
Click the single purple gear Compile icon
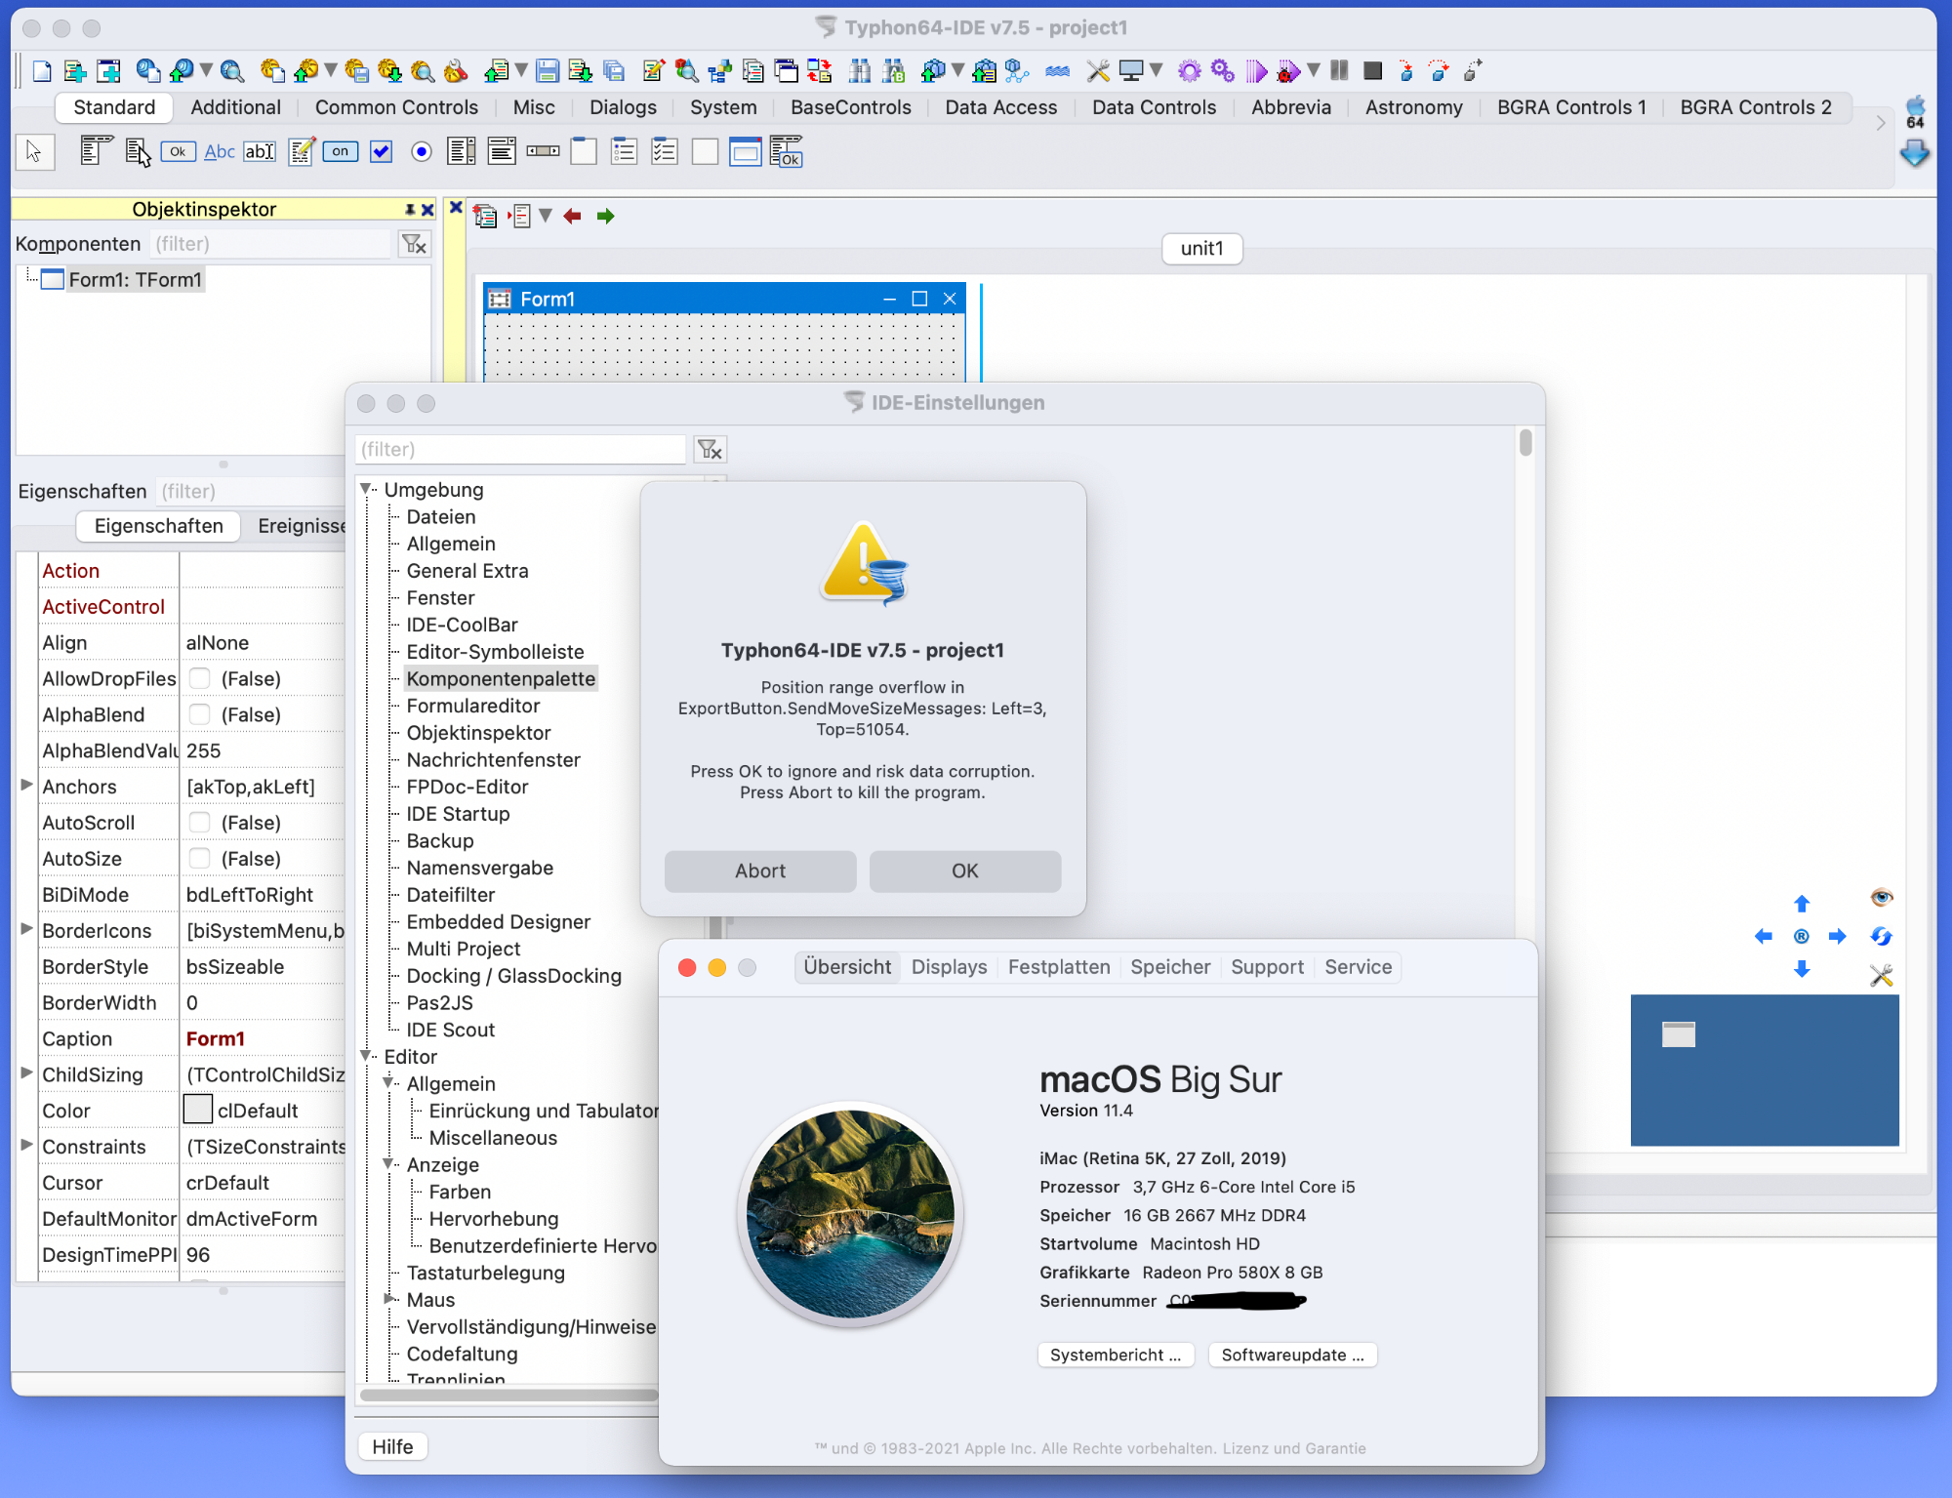[1189, 70]
